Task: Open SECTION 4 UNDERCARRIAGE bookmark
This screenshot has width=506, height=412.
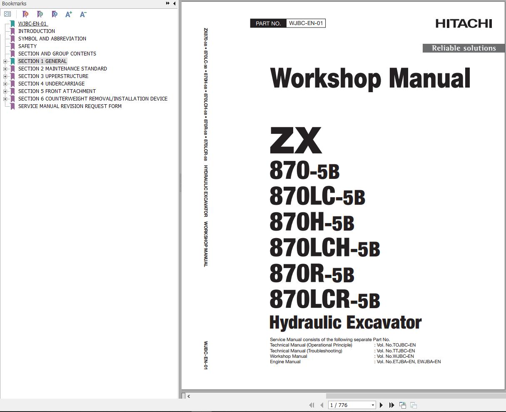Action: tap(51, 84)
